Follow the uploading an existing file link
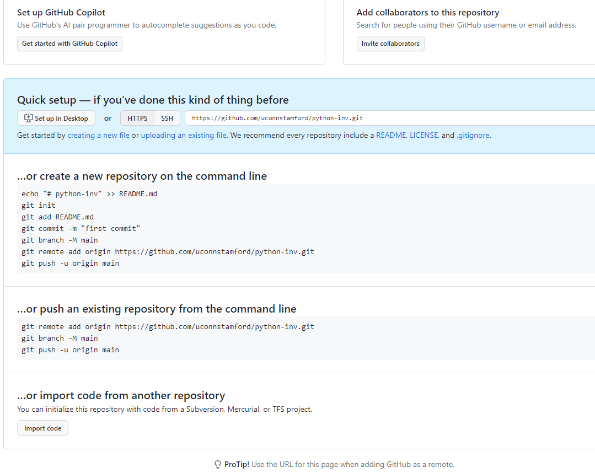Image resolution: width=595 pixels, height=473 pixels. [x=184, y=136]
